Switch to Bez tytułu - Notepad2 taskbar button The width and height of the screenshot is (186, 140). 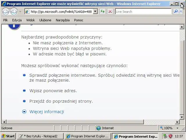(x=40, y=136)
